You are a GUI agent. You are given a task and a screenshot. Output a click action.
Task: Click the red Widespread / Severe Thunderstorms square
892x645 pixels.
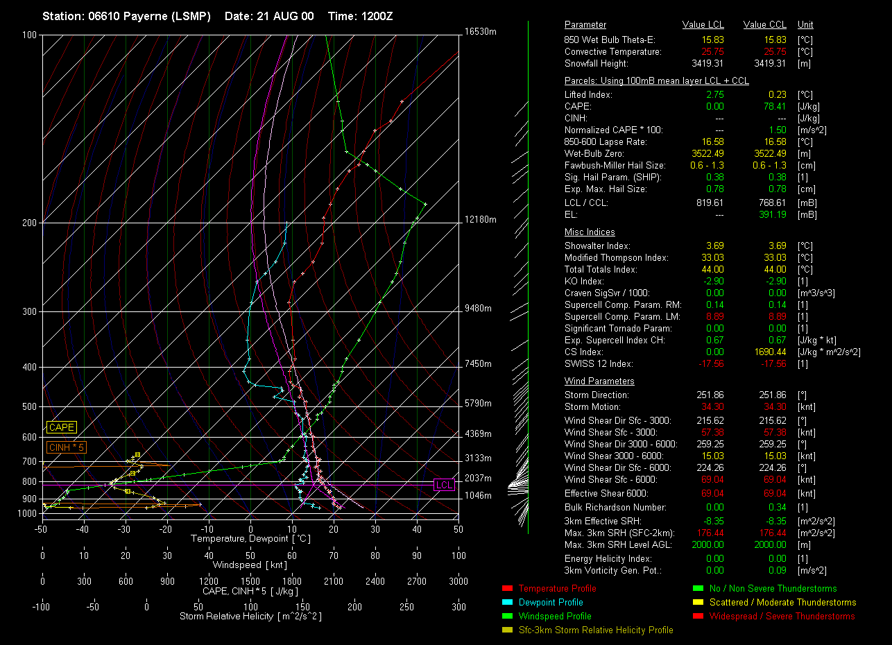[x=696, y=617]
